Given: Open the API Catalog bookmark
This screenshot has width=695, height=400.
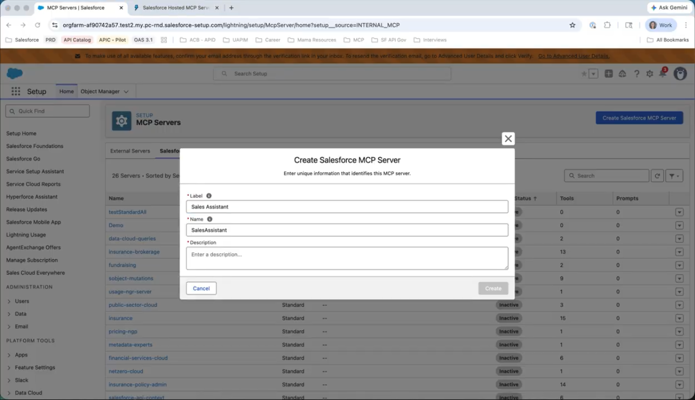Looking at the screenshot, I should [77, 40].
